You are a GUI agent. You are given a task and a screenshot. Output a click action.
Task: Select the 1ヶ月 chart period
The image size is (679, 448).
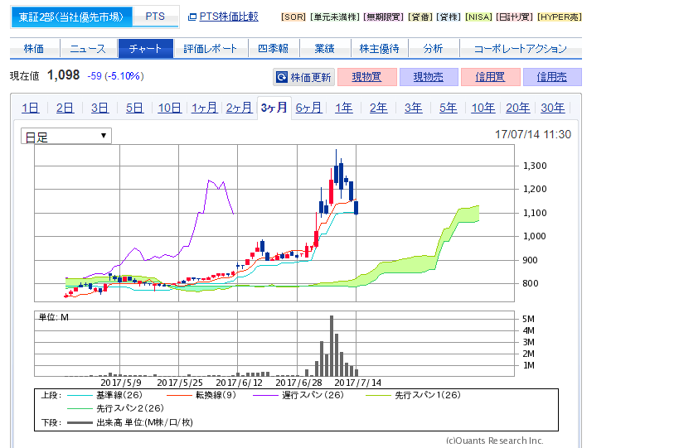[x=205, y=108]
